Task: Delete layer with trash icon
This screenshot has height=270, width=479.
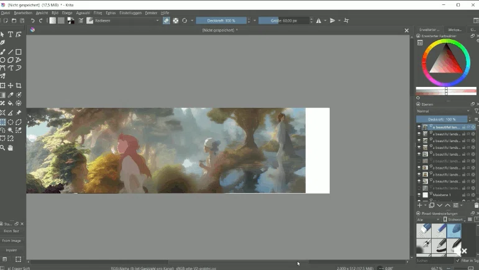Action: (477, 205)
